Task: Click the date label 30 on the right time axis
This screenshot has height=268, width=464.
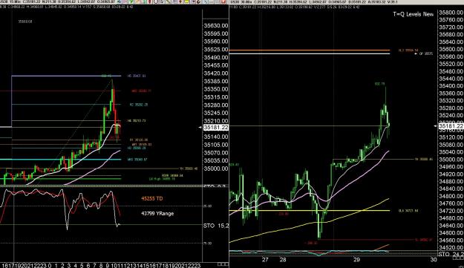Action: tap(434, 260)
